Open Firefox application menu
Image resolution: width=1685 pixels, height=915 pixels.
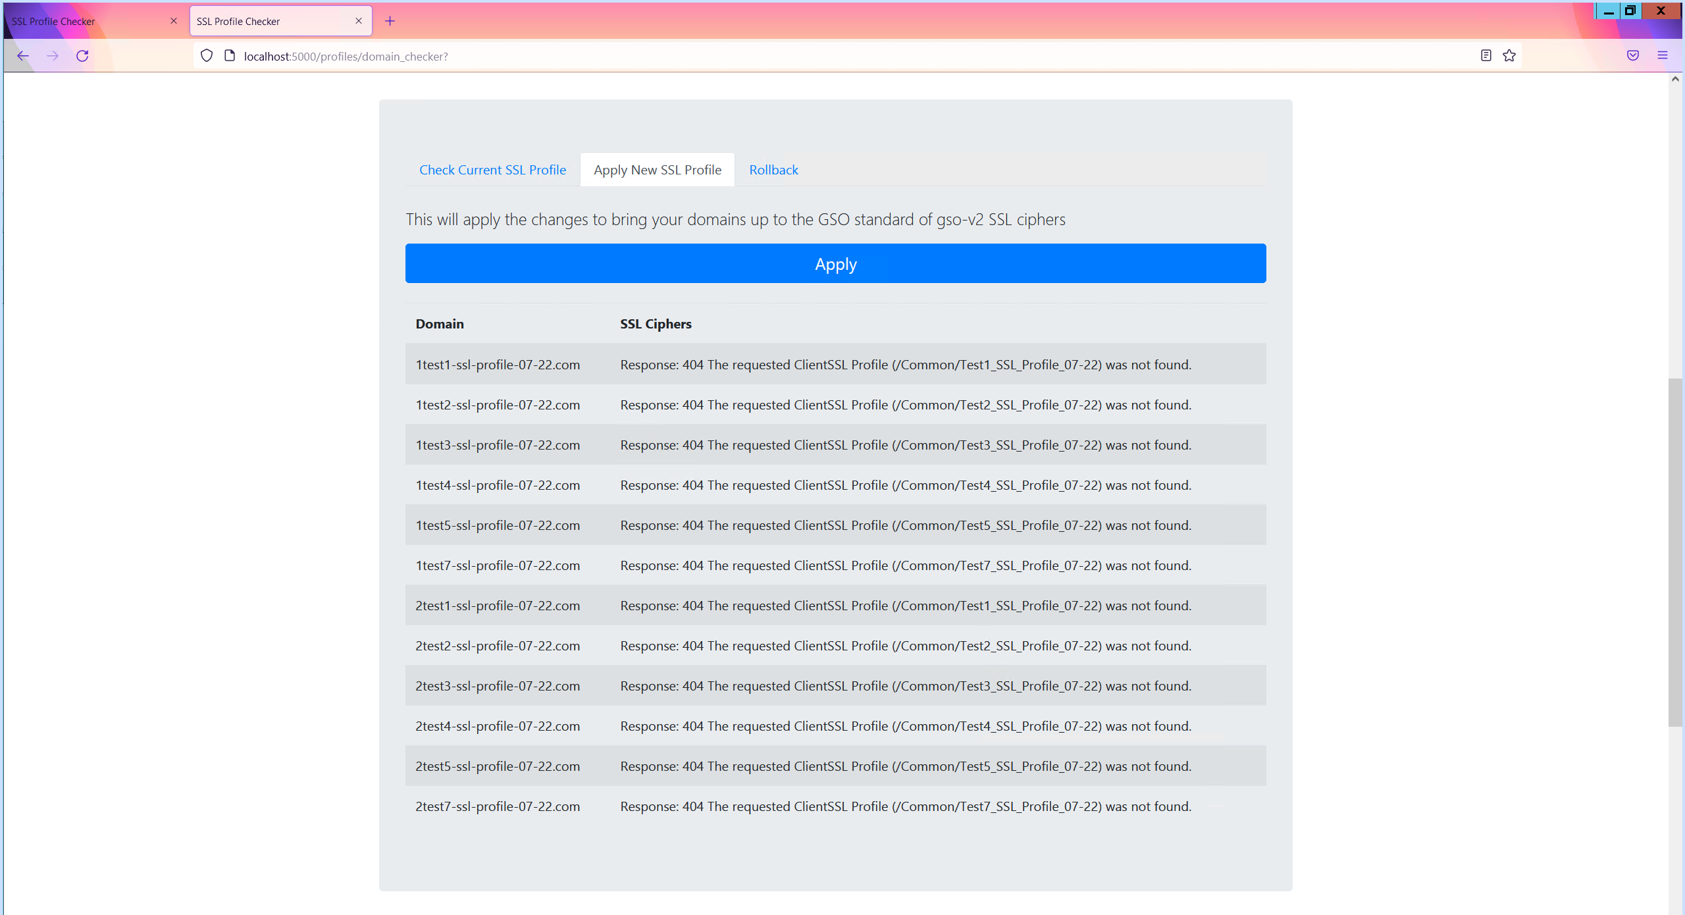[1663, 56]
